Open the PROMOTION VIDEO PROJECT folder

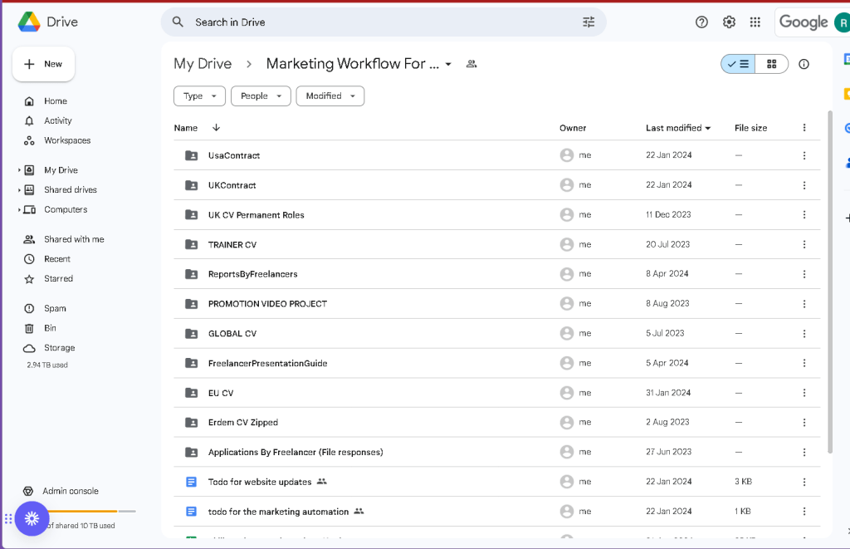tap(267, 304)
